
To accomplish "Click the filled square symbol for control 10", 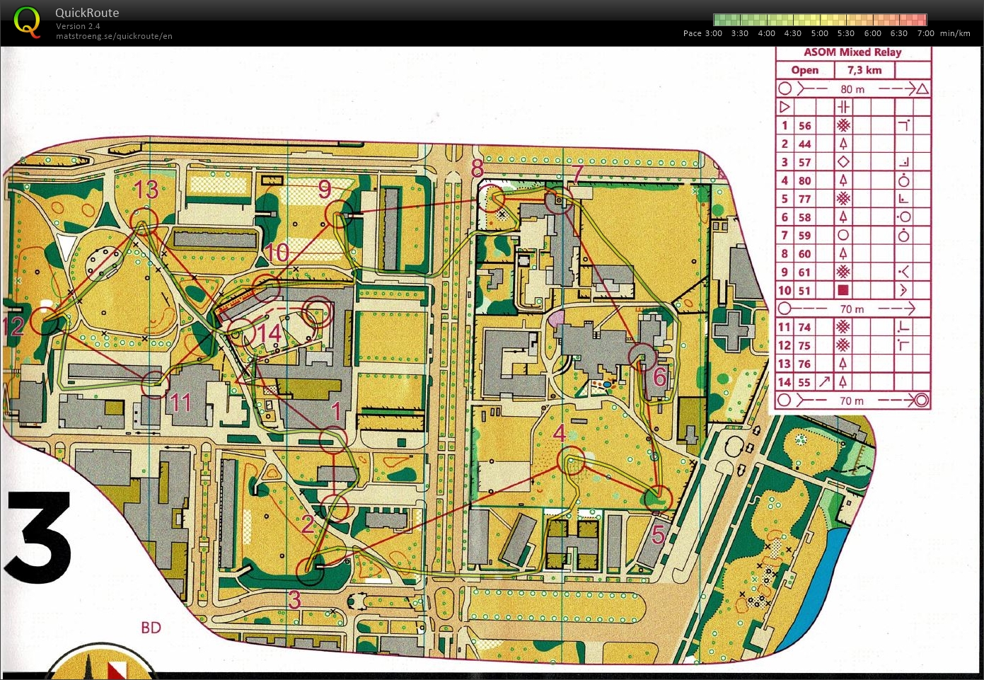I will [x=843, y=290].
